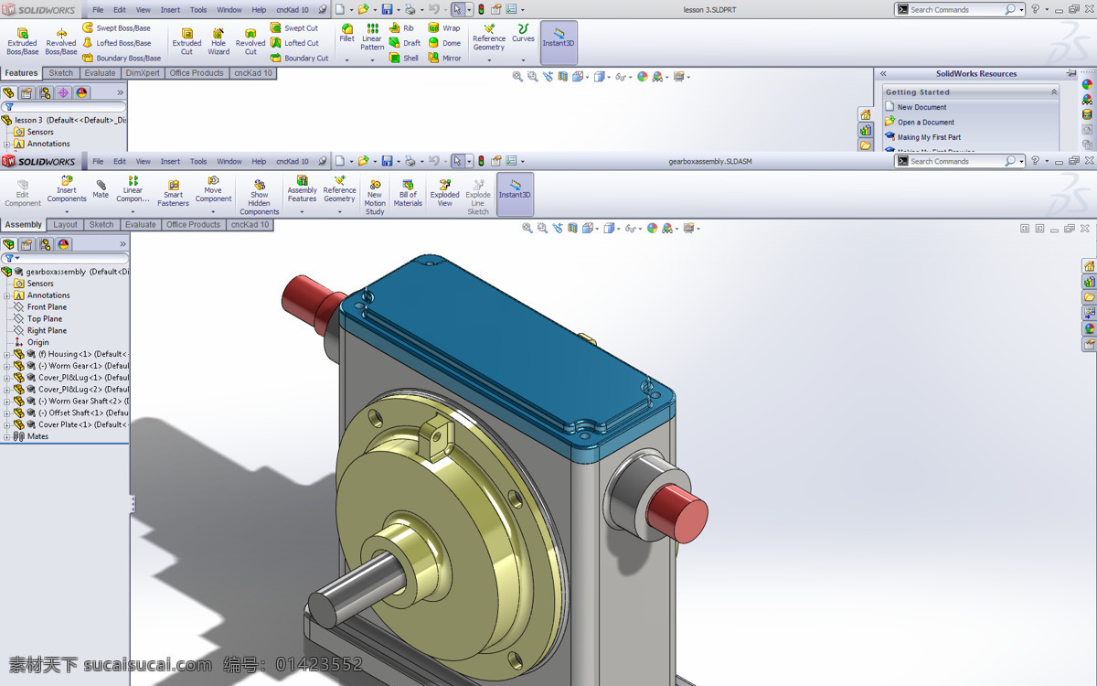Open the Insert menu in gearbox window
The width and height of the screenshot is (1097, 686).
pos(170,162)
